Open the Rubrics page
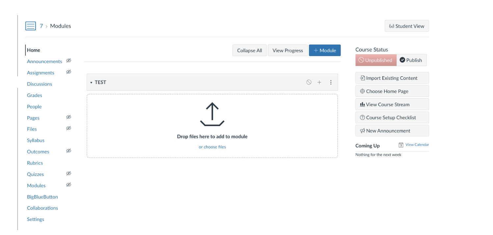Image resolution: width=493 pixels, height=235 pixels. tap(35, 163)
